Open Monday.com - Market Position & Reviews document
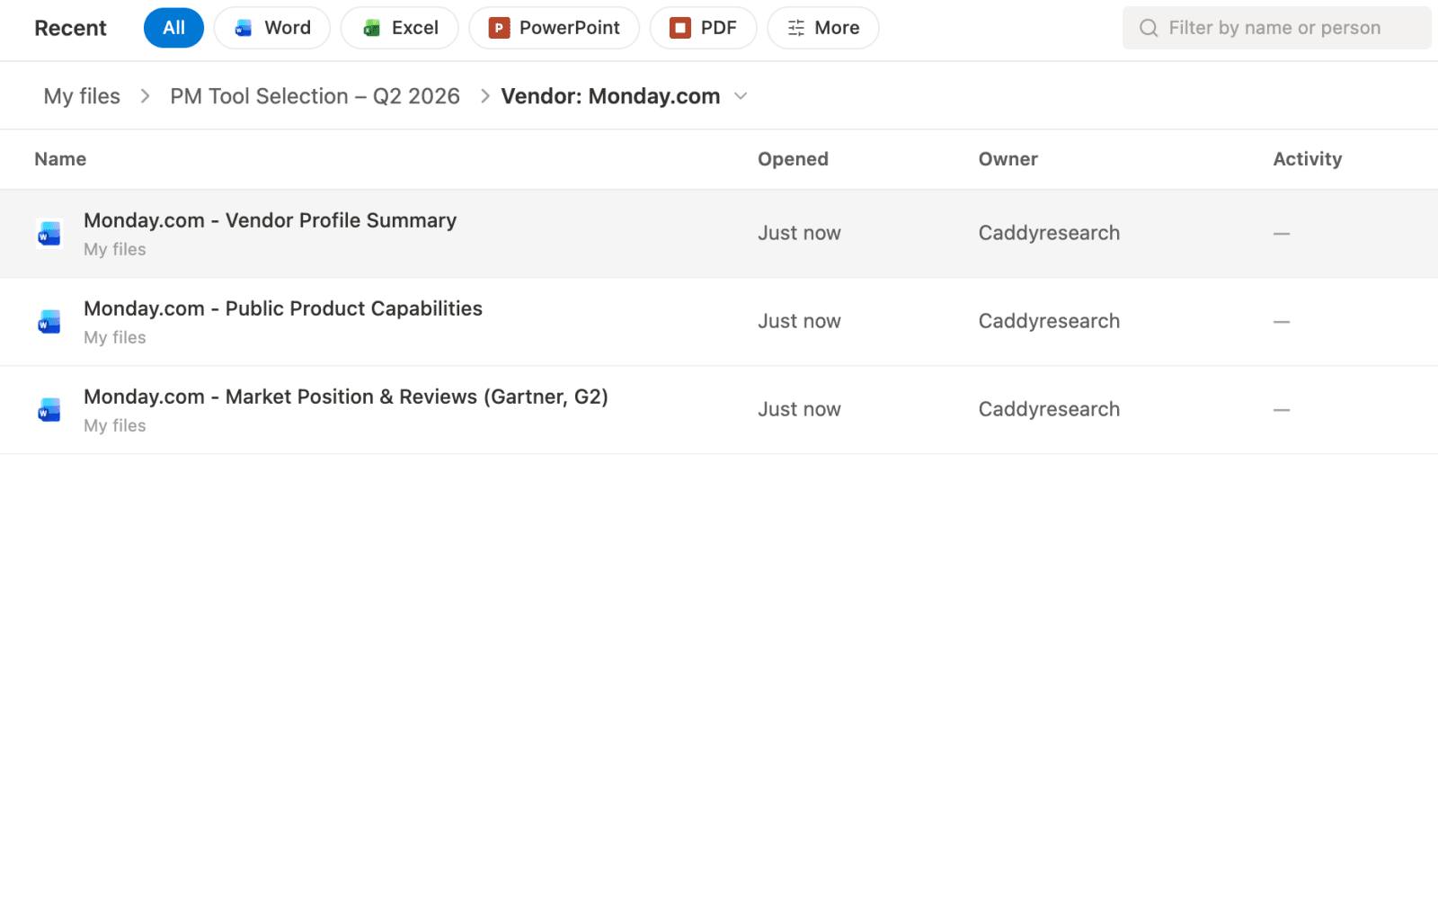The image size is (1438, 900). [346, 397]
